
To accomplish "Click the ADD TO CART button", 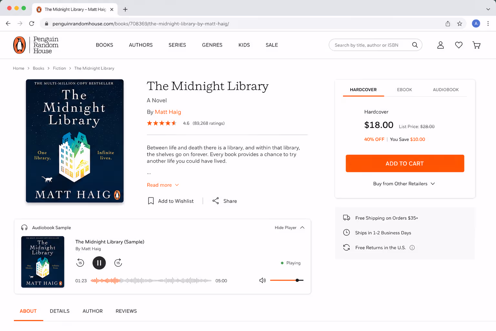I will tap(405, 164).
